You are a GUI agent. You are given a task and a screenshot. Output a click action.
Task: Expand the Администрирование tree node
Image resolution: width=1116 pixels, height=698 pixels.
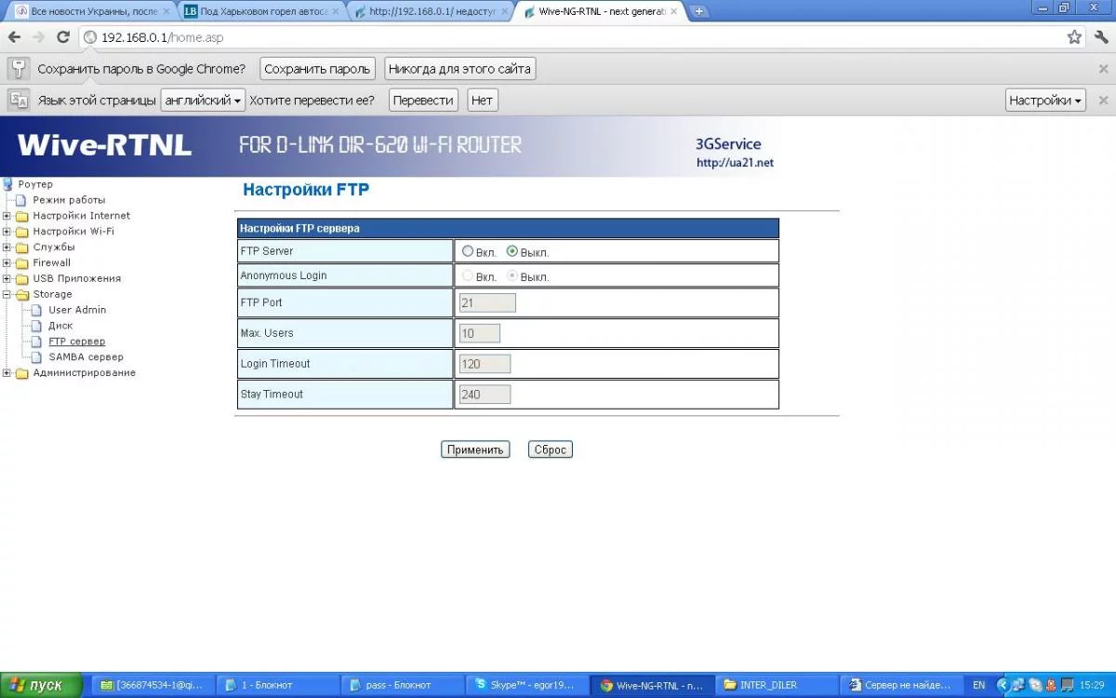7,373
